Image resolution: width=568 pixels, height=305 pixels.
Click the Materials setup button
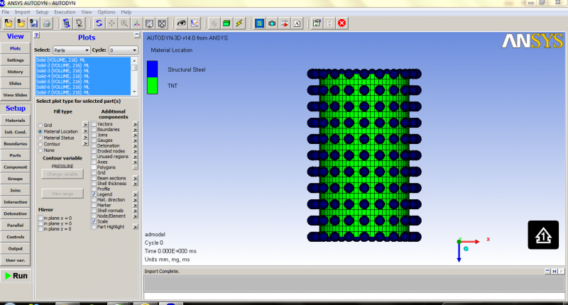coord(15,121)
